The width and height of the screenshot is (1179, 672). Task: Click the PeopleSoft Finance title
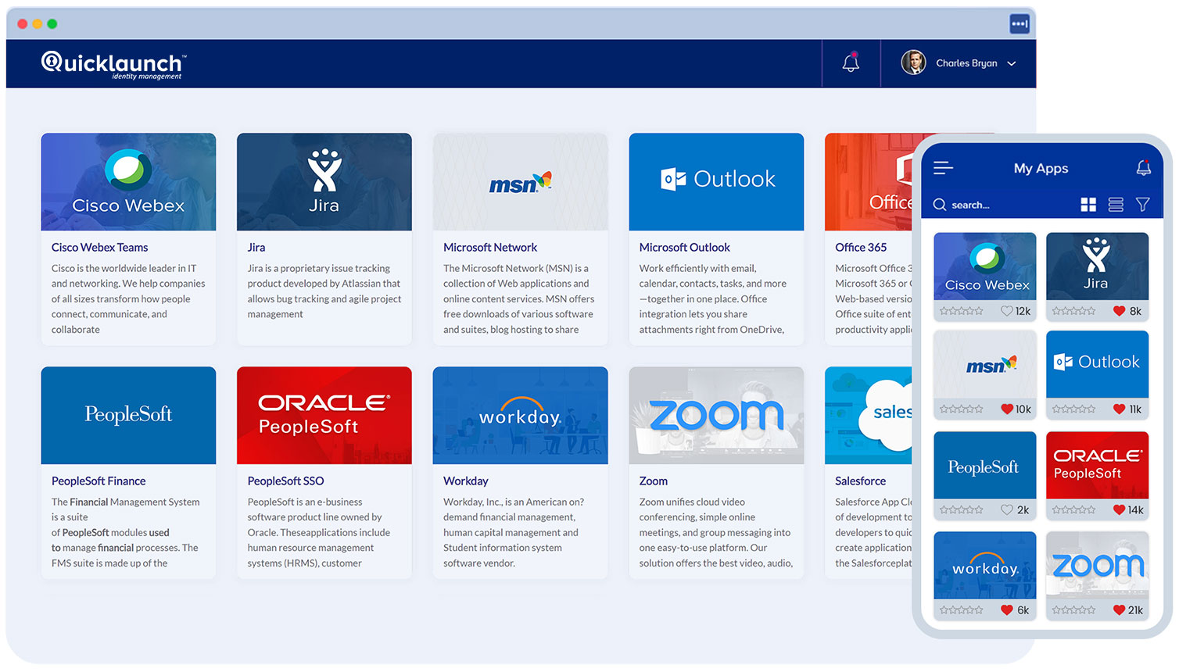(x=99, y=481)
